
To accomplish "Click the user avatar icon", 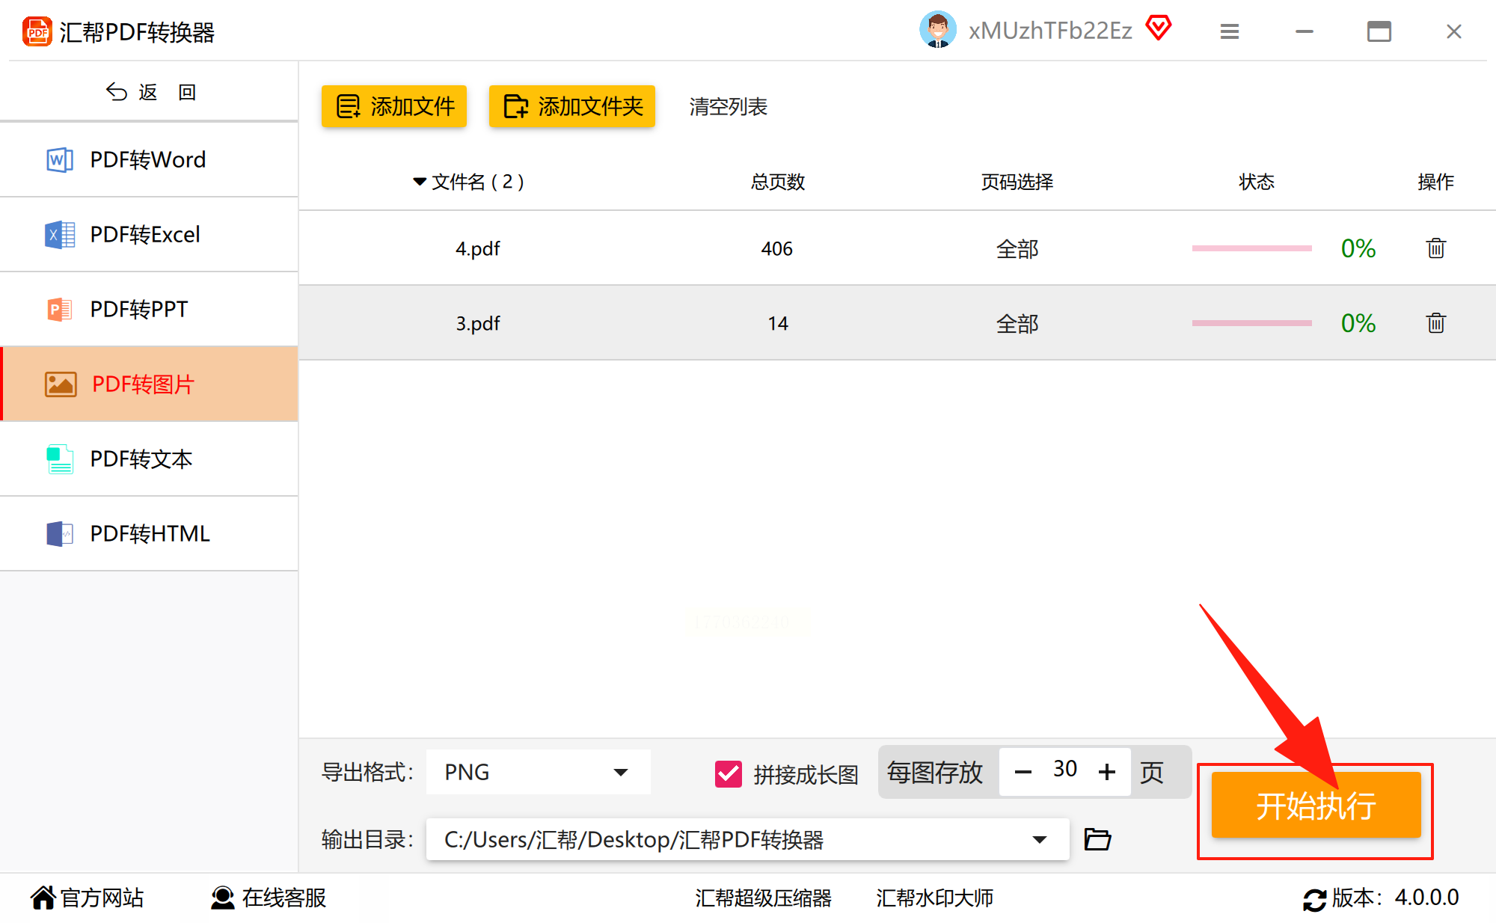I will (937, 30).
